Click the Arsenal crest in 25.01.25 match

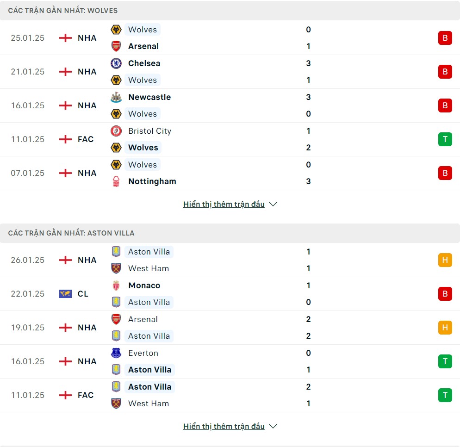point(116,46)
